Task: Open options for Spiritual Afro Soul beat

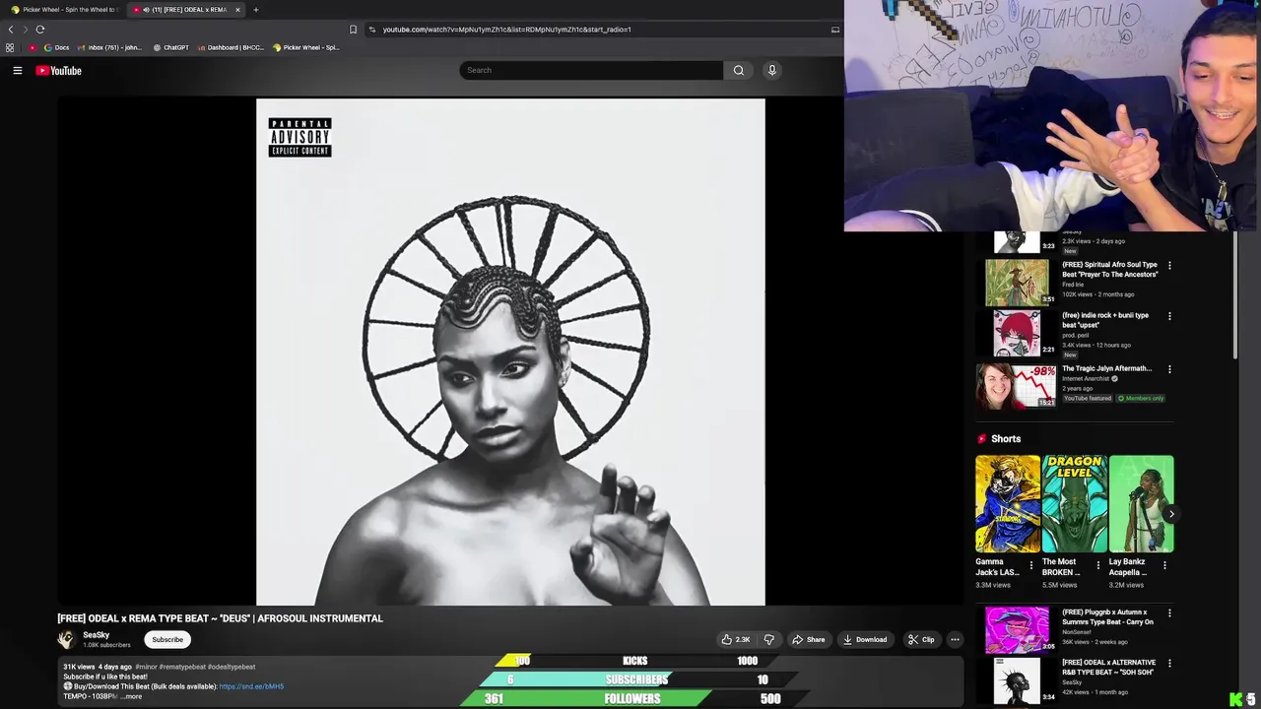Action: (1169, 266)
